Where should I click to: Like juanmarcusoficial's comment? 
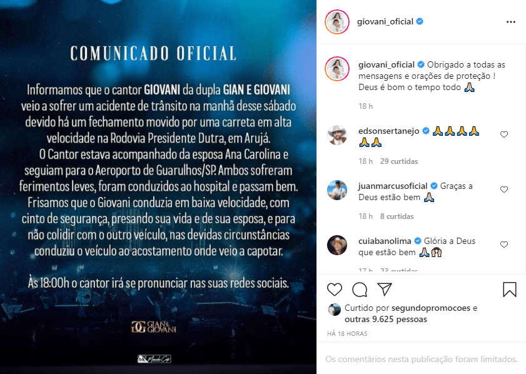(x=504, y=190)
